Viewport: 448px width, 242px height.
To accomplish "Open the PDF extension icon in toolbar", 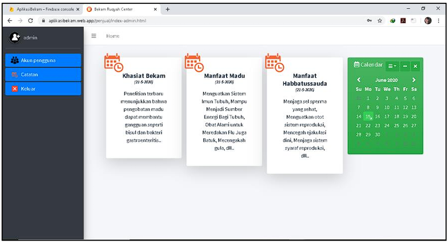I will coord(404,21).
